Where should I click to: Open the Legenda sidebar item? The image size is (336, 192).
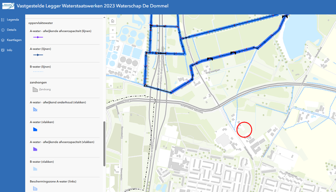10,20
